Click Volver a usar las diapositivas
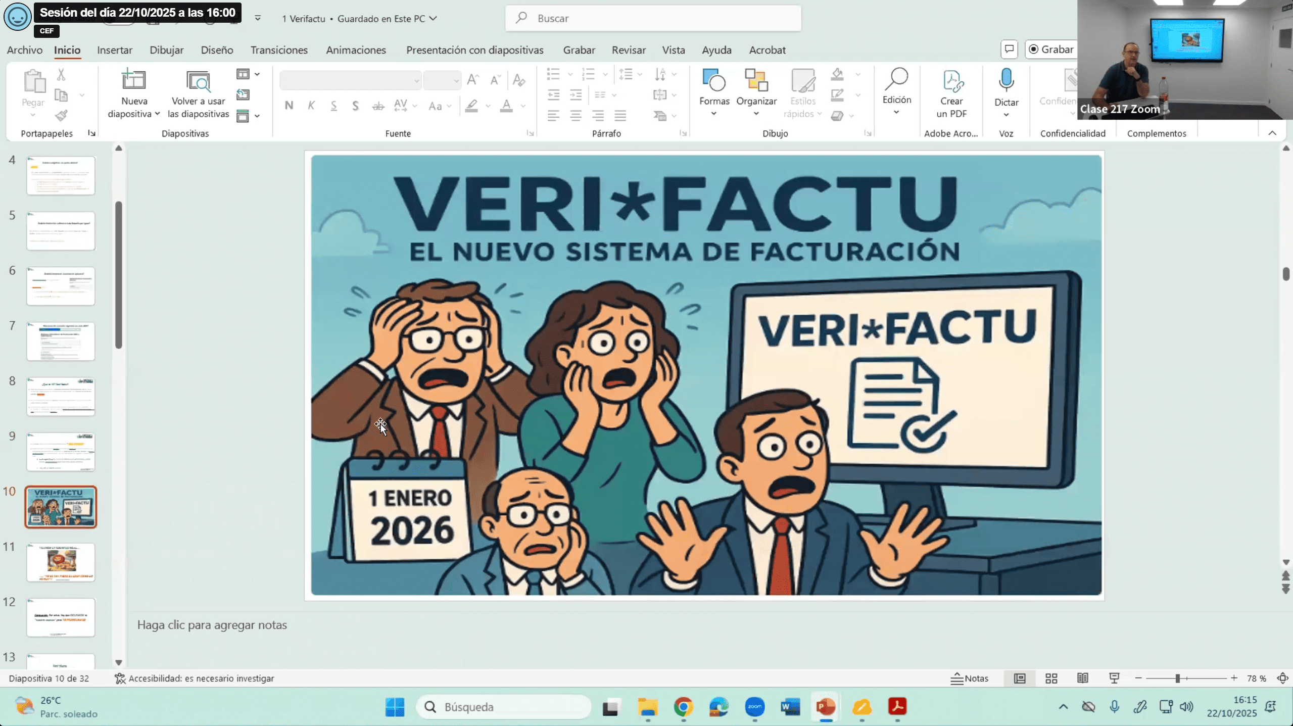The width and height of the screenshot is (1293, 726). pyautogui.click(x=198, y=82)
